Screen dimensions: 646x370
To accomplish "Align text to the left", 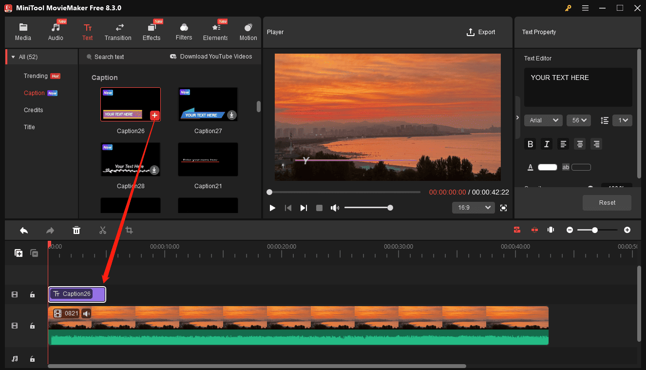I will click(563, 144).
